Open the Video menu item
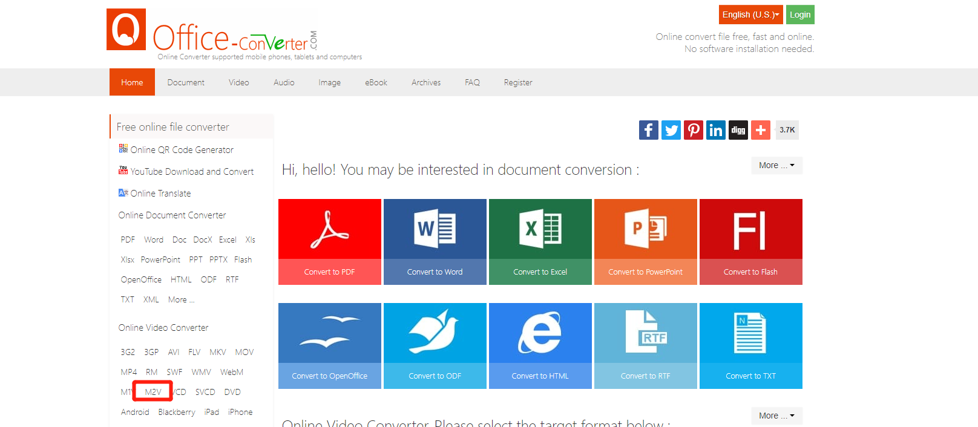Viewport: 978px width, 427px height. coord(238,82)
